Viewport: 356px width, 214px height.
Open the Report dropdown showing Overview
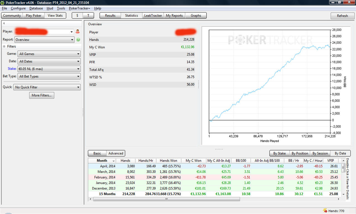pos(45,40)
